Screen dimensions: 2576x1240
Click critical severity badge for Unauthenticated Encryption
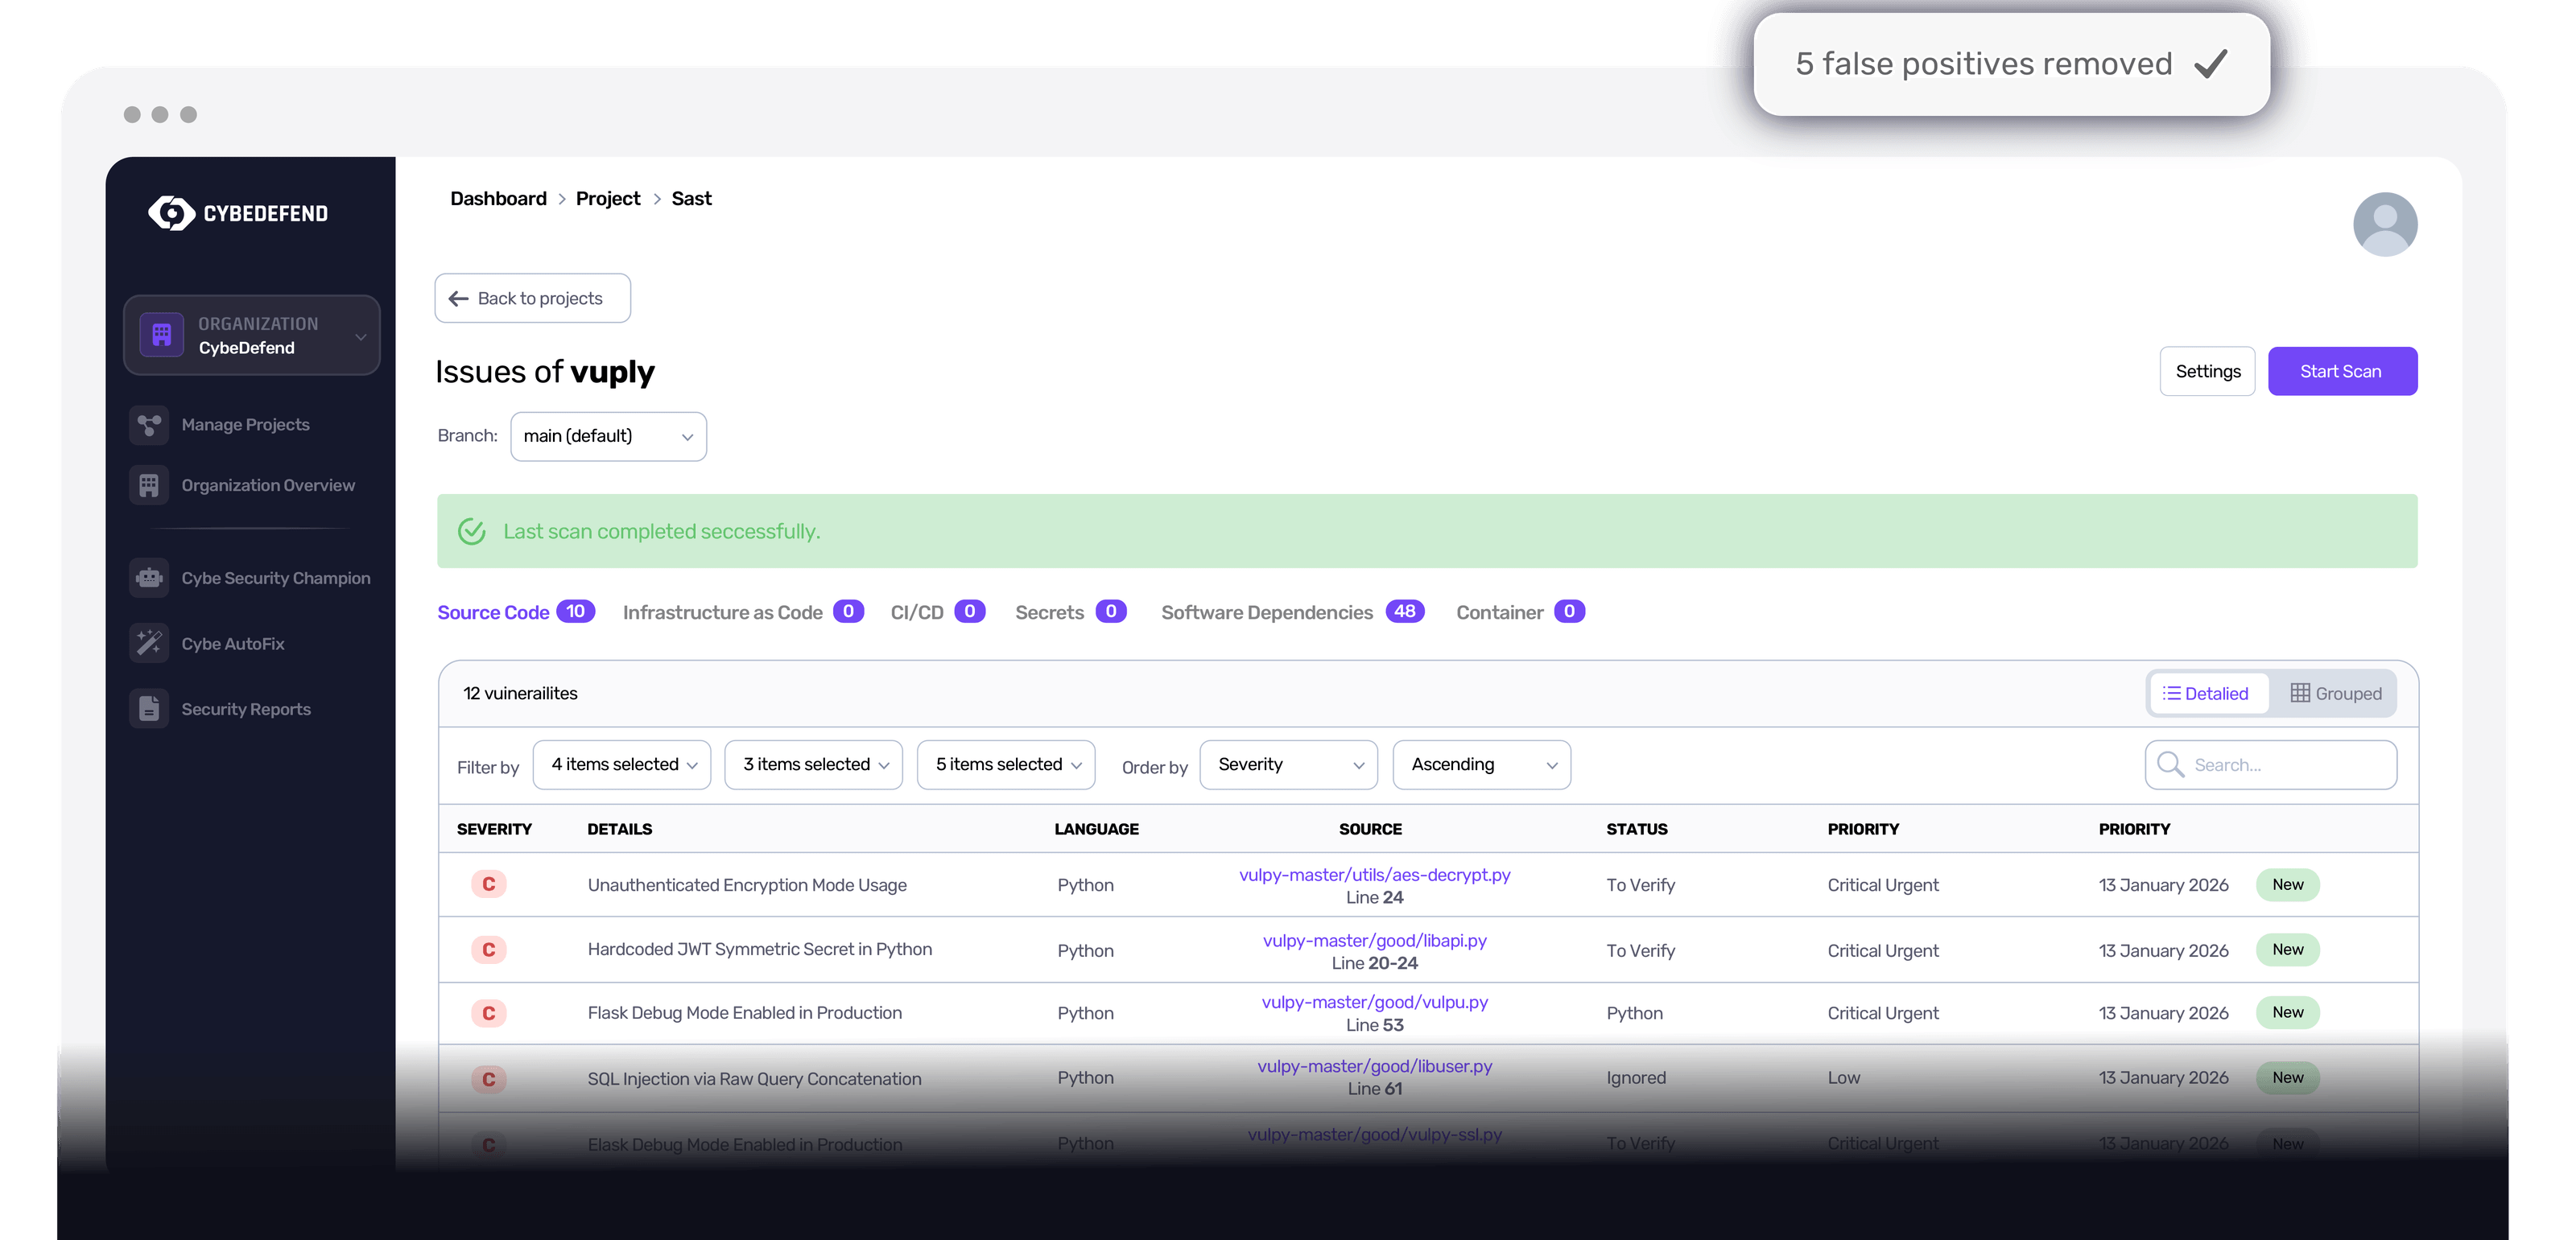pos(489,884)
